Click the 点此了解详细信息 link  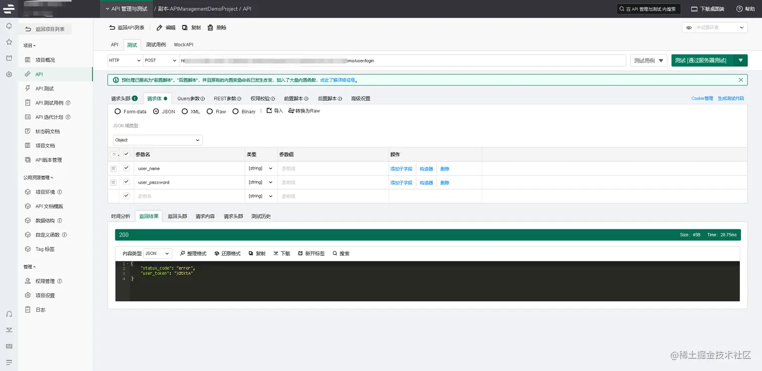[338, 80]
